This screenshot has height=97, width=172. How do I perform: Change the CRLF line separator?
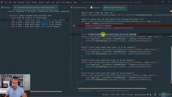point(118,95)
